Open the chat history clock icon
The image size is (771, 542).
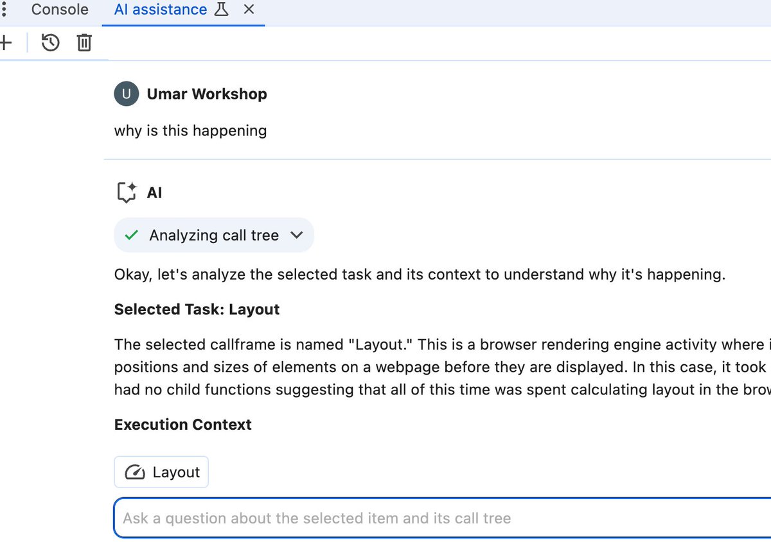50,43
